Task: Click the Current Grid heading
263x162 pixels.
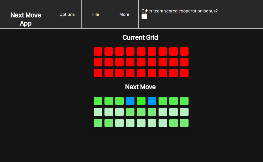Action: point(140,37)
